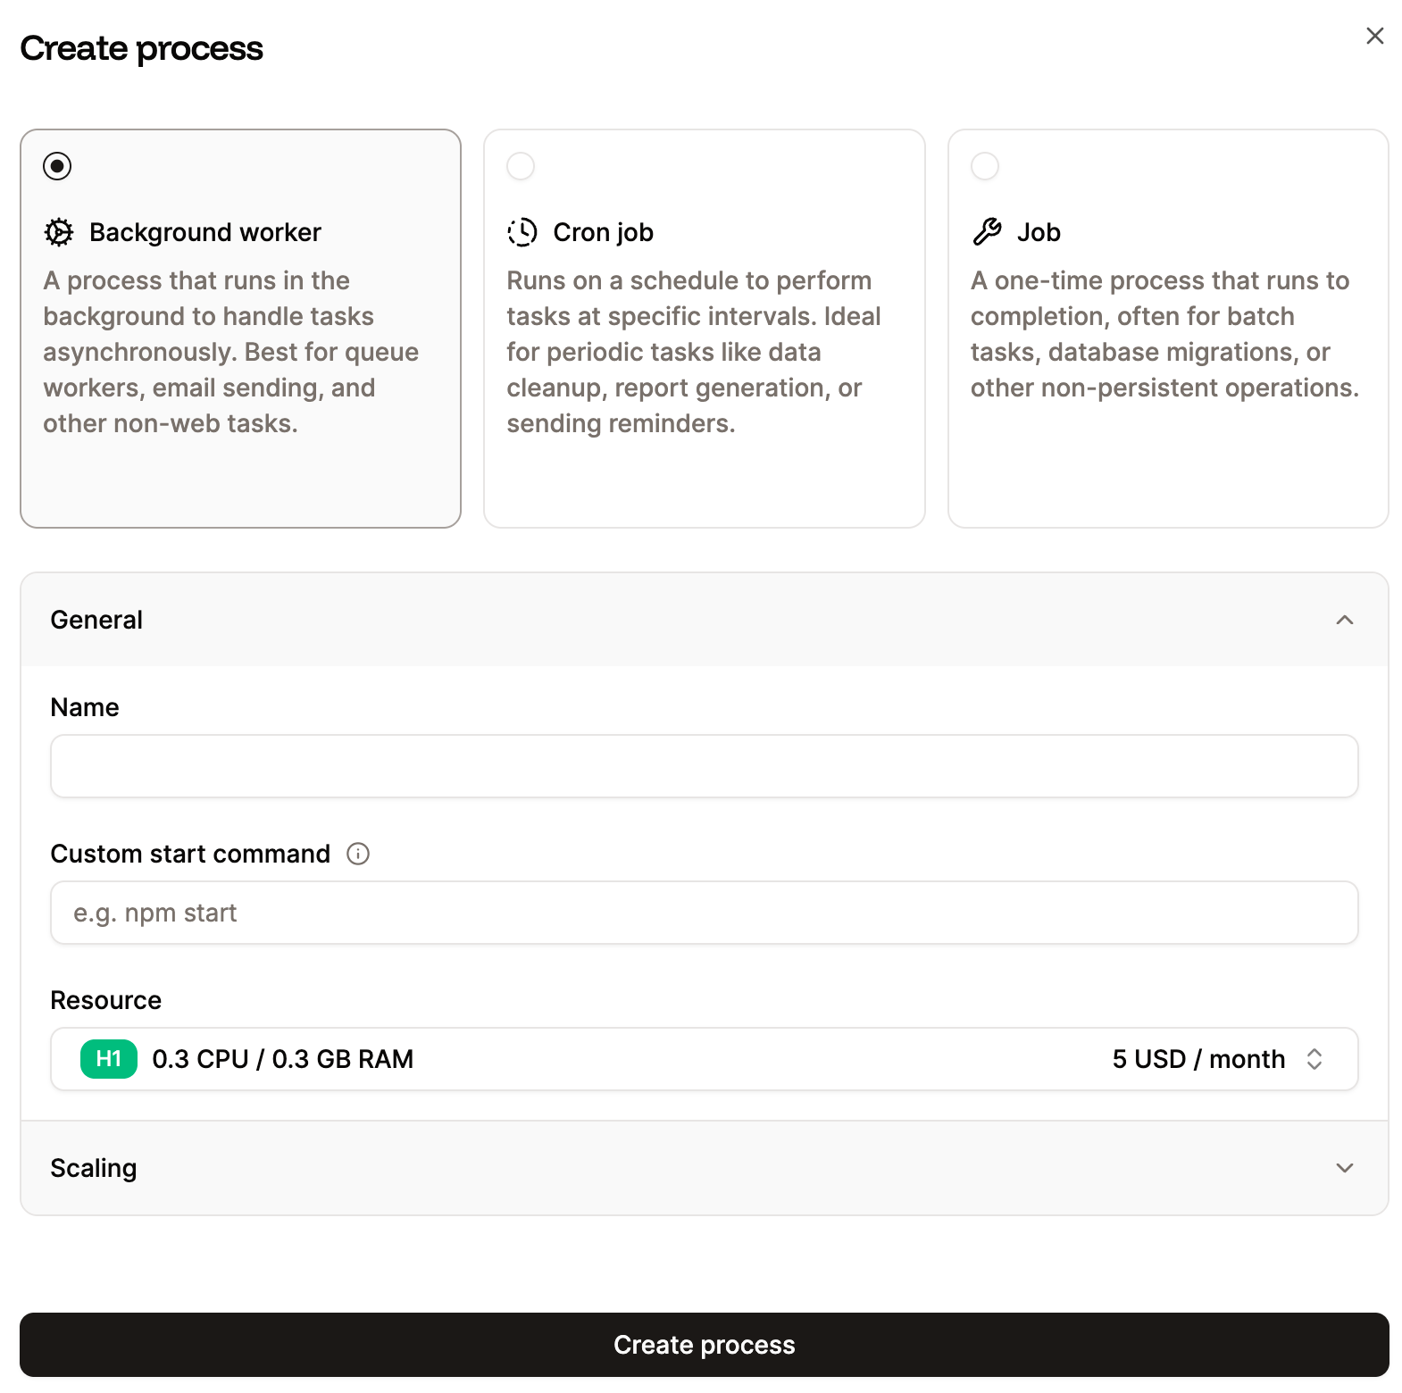Click the Create process button
The height and width of the screenshot is (1393, 1402).
coord(704,1345)
